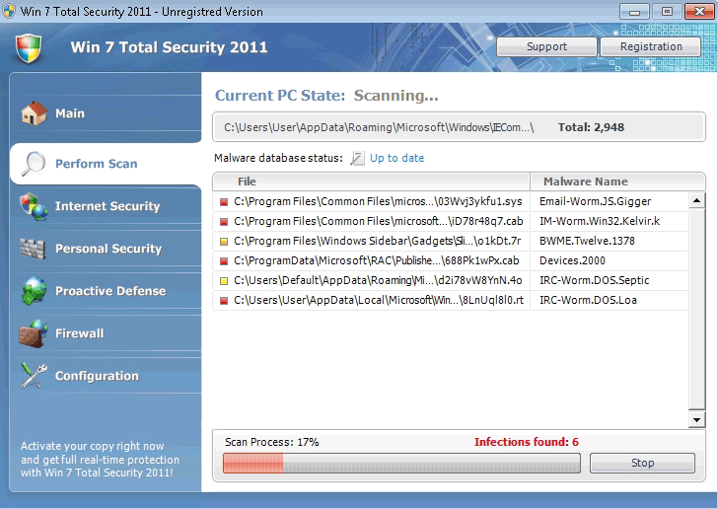Click the house icon beside Main
The image size is (718, 509).
[x=34, y=113]
